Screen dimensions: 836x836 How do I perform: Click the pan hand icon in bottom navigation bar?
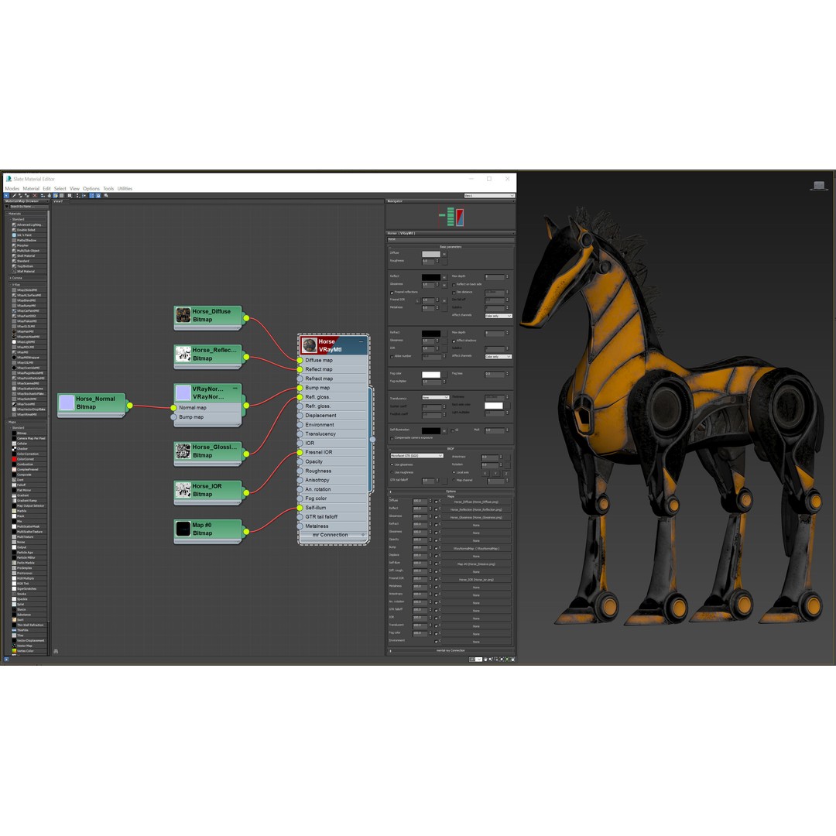coord(485,660)
